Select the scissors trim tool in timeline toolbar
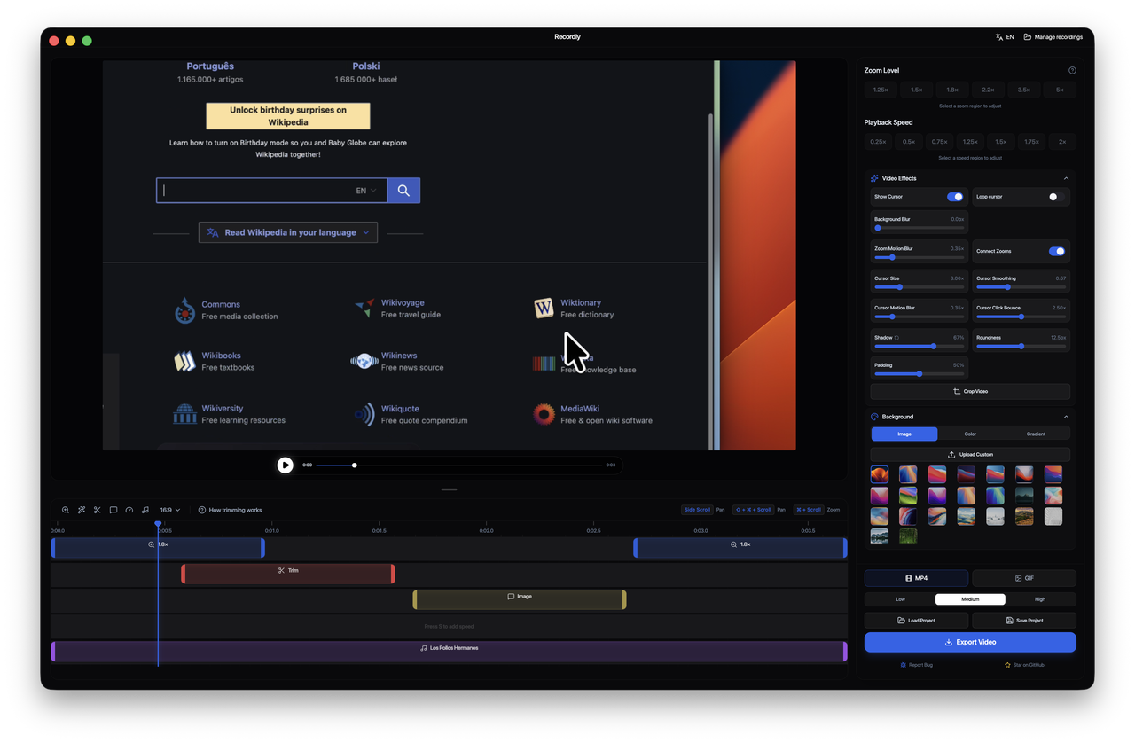This screenshot has width=1135, height=743. click(x=97, y=510)
